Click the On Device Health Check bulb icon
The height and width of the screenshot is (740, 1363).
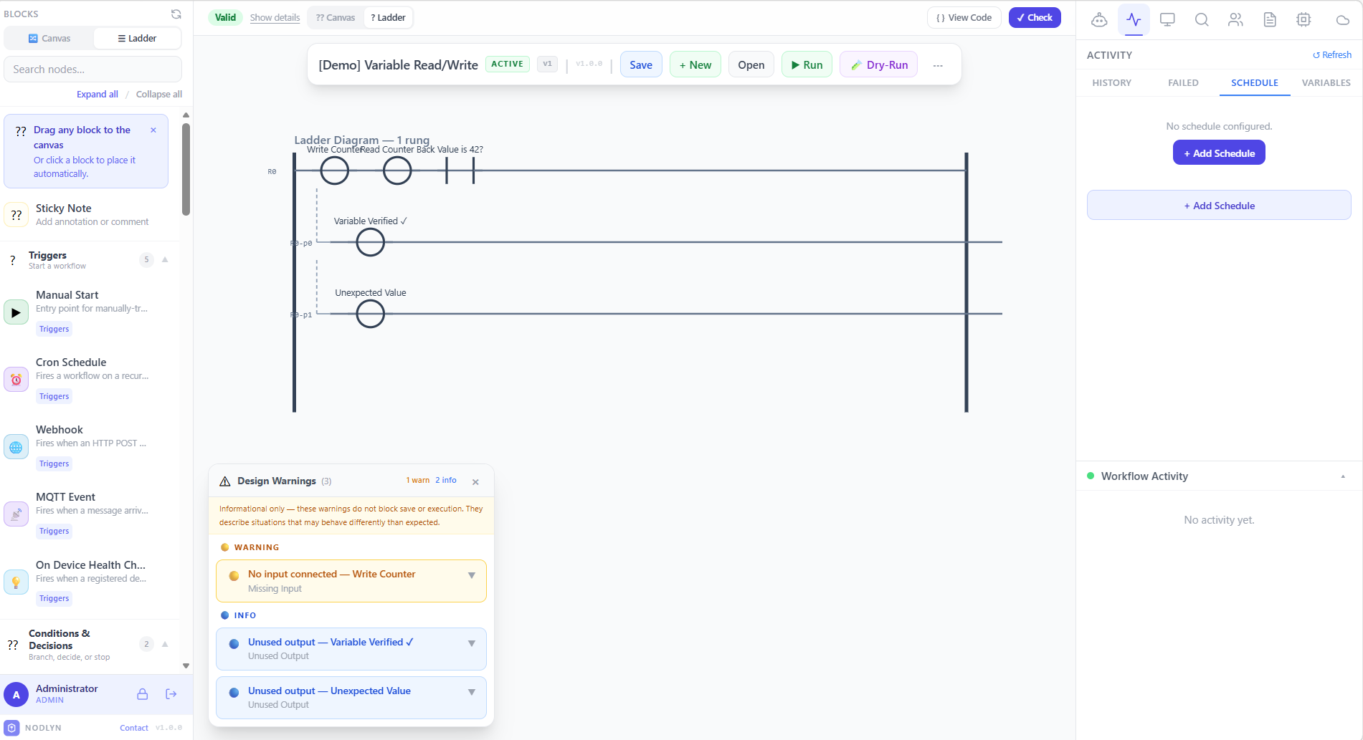click(x=16, y=582)
